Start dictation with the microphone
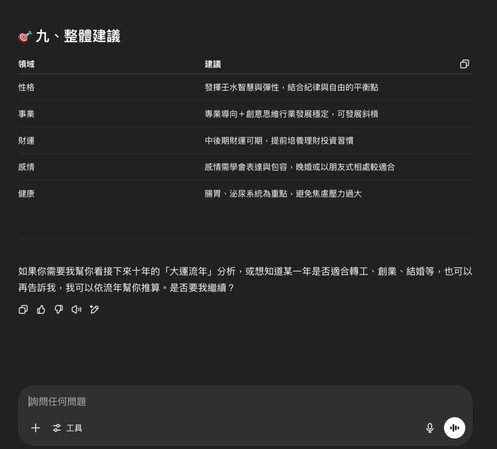The width and height of the screenshot is (497, 449). click(x=429, y=428)
